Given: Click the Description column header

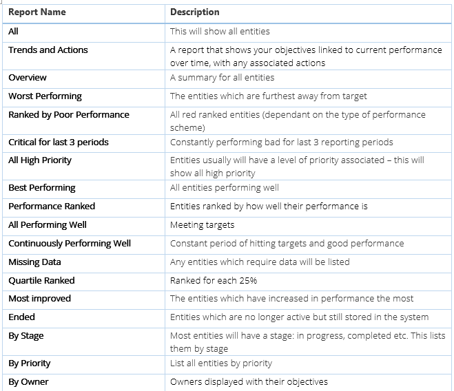Looking at the screenshot, I should tap(195, 12).
